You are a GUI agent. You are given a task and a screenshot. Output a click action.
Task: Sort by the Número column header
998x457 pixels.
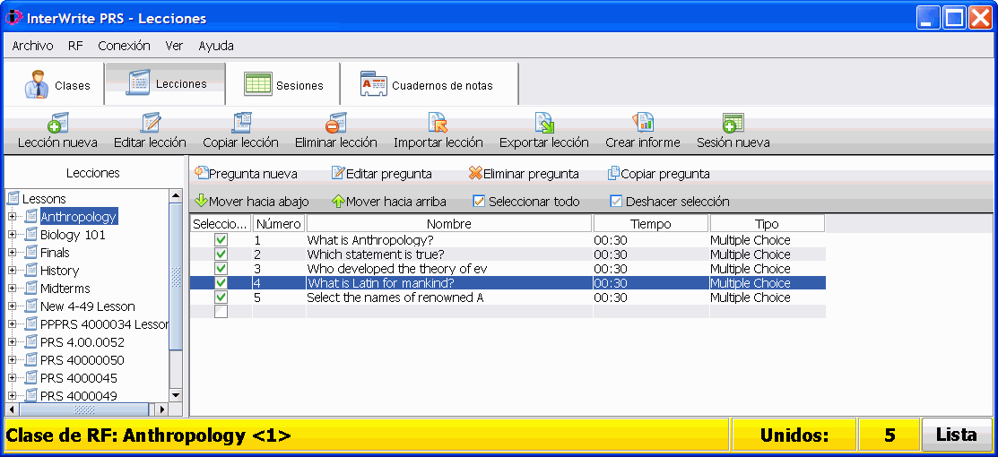279,223
